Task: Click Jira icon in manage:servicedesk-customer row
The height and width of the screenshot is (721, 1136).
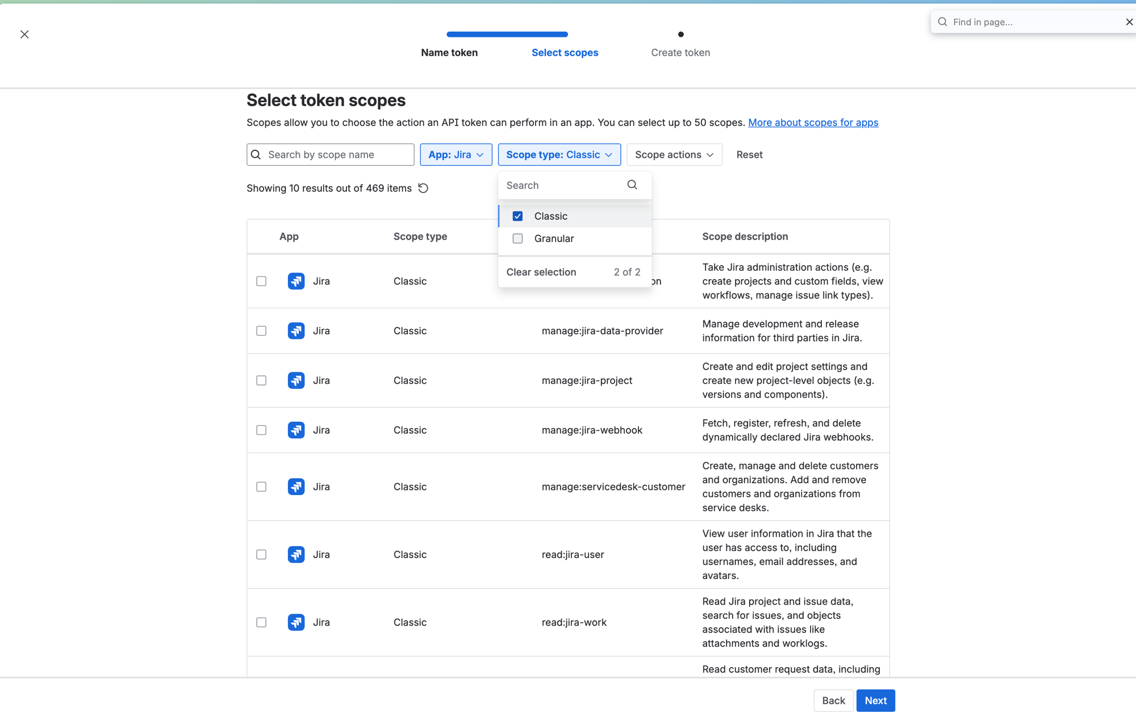Action: pos(296,487)
